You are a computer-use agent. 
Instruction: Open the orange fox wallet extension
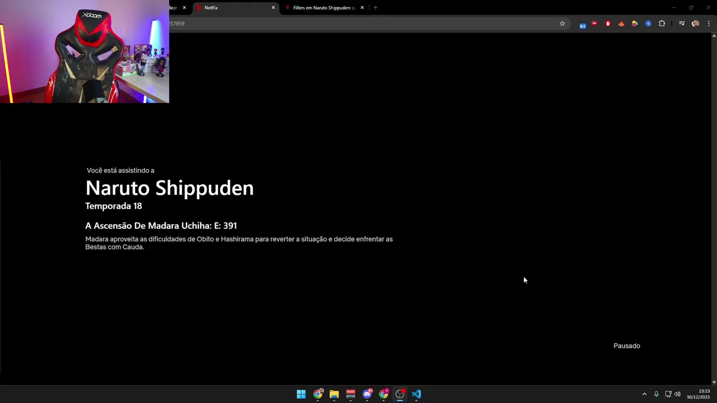tap(621, 24)
